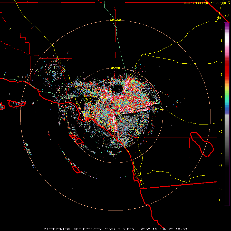This screenshot has width=231, height=231.
Task: Click the -7 value on the scale
Action: (x=220, y=188)
